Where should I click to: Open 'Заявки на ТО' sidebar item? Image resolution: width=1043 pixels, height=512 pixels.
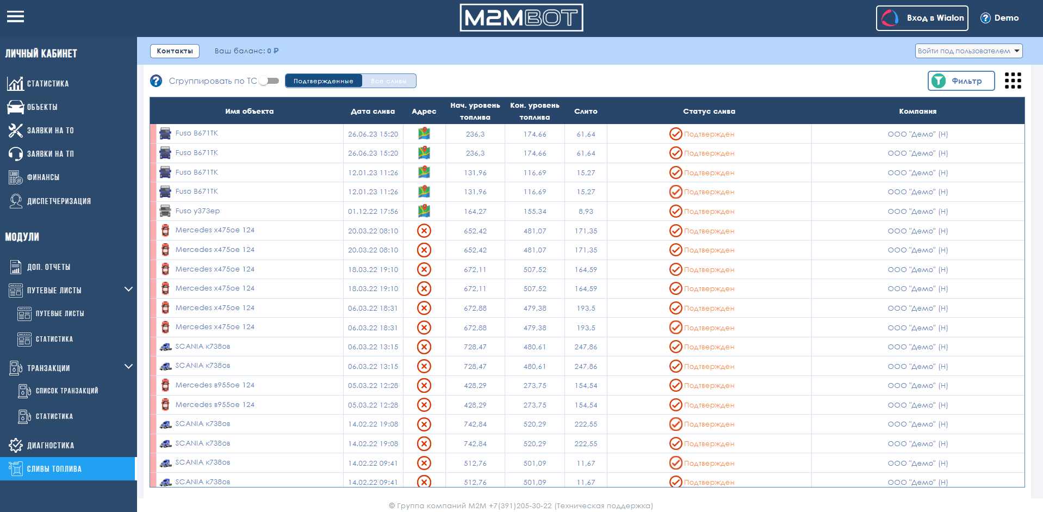click(50, 131)
